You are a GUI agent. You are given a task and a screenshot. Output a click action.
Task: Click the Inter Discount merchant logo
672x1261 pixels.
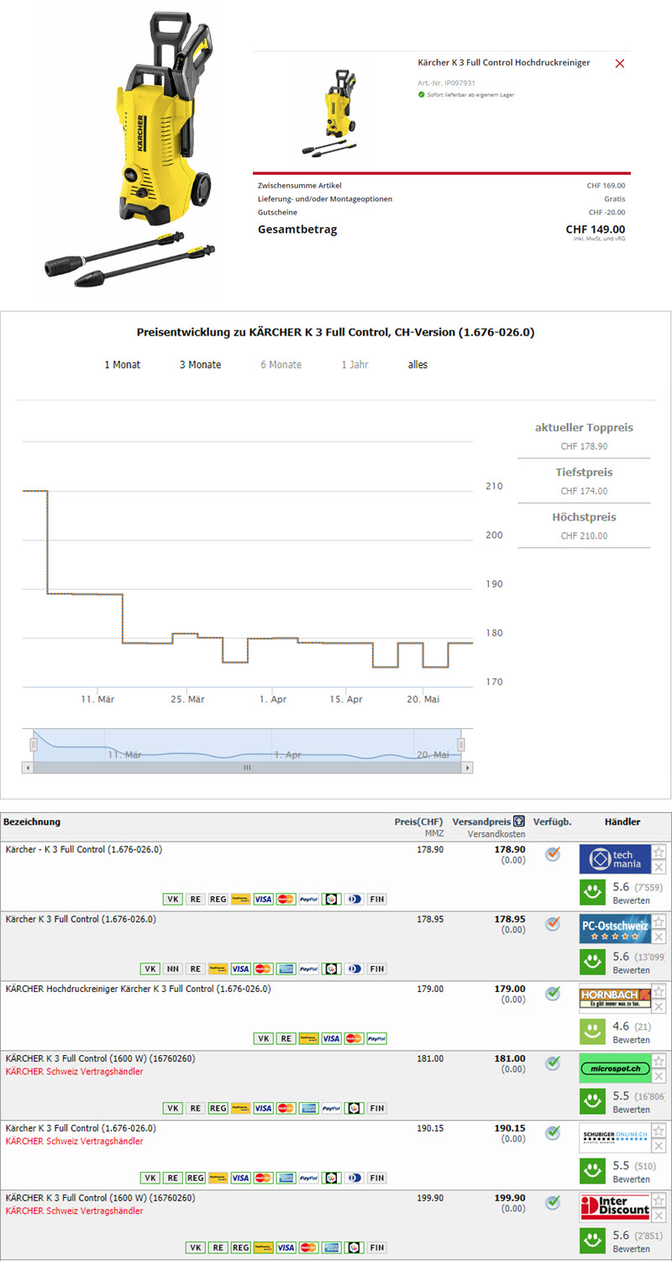click(x=614, y=1208)
